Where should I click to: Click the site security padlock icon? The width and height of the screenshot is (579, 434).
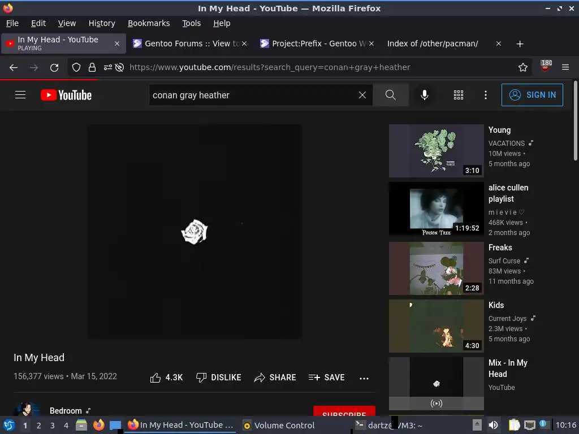pos(92,67)
